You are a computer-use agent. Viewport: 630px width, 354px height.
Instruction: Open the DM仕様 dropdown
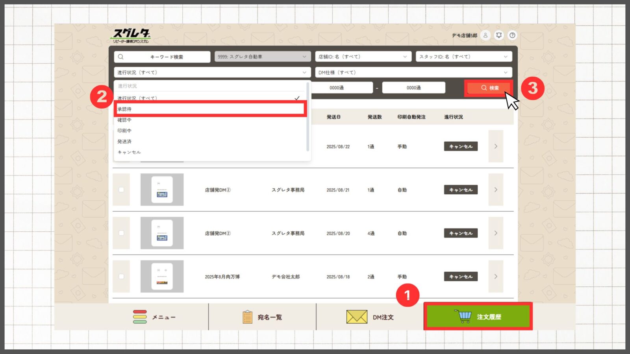pyautogui.click(x=413, y=72)
